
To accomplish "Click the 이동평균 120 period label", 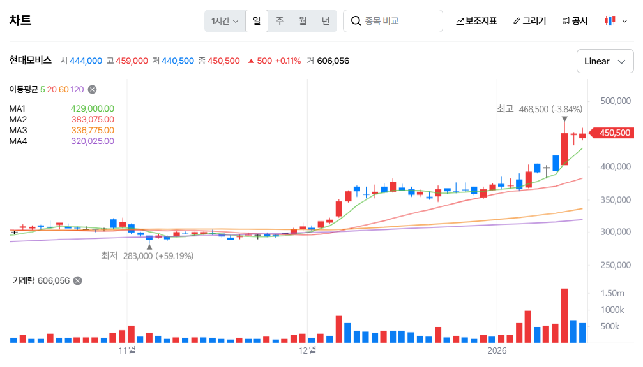I will click(77, 90).
